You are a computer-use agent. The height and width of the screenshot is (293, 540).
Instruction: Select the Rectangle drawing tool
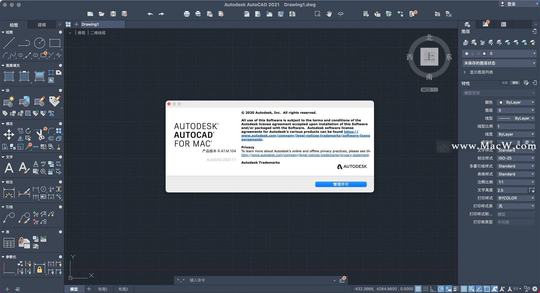pos(55,43)
